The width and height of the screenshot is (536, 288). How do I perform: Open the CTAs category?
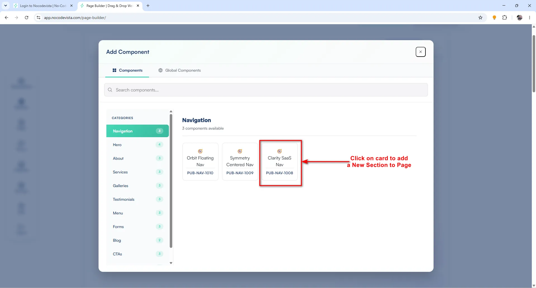point(137,254)
